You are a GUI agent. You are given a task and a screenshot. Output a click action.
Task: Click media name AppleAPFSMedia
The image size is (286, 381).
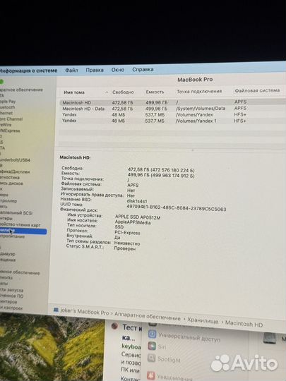click(133, 222)
